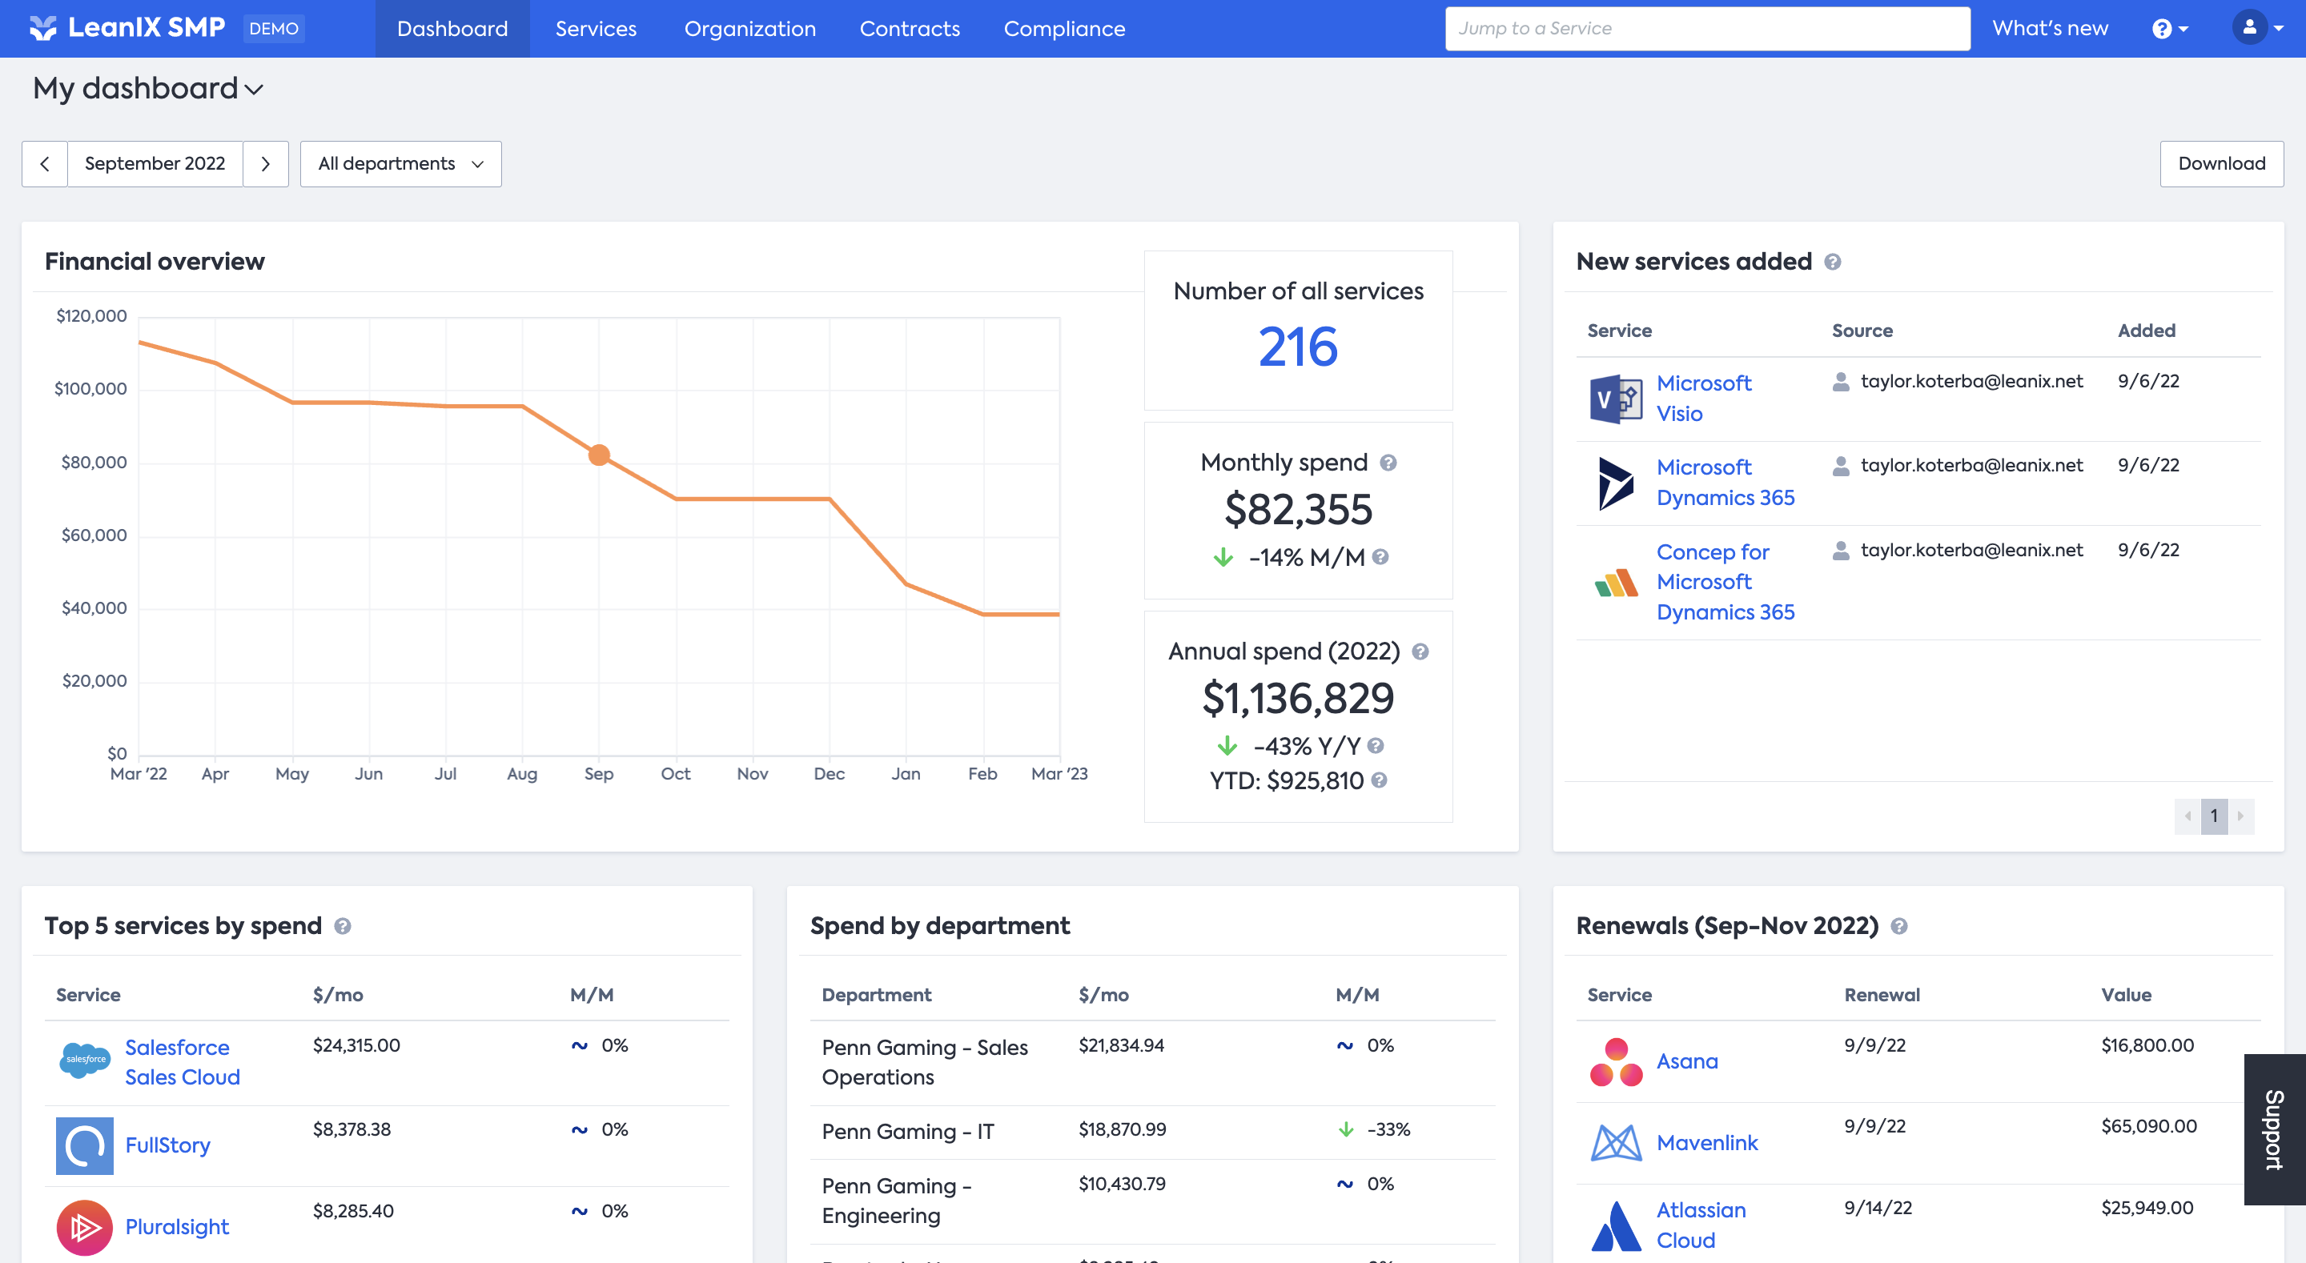The height and width of the screenshot is (1263, 2306).
Task: Click the Asana logo in Renewals
Action: [1615, 1061]
